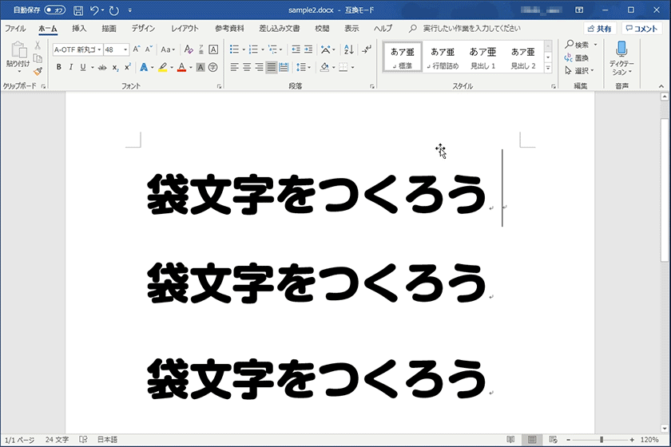Click the Phonetic Guide (ruby) icon
The width and height of the screenshot is (671, 447).
point(201,49)
